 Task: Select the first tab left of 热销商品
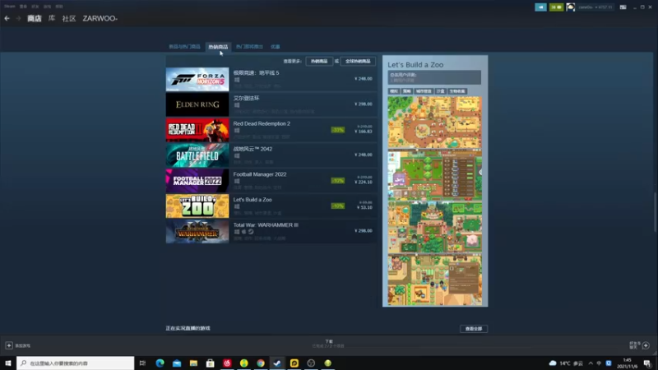coord(184,47)
